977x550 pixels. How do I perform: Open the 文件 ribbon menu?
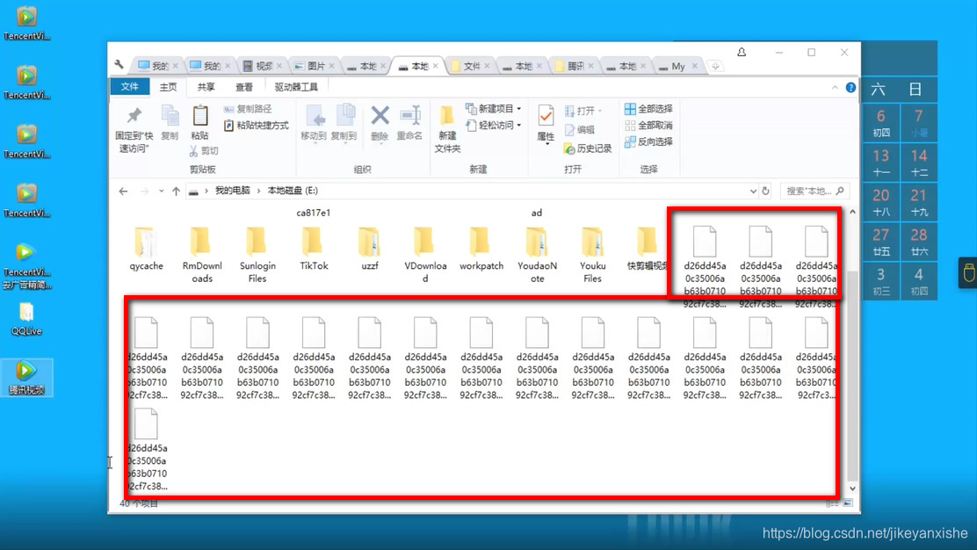[x=130, y=87]
